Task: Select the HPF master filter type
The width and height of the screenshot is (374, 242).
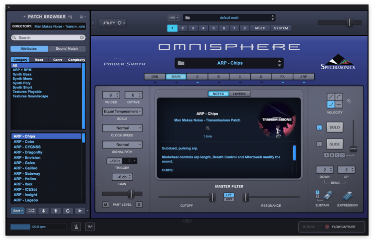Action: click(x=229, y=199)
